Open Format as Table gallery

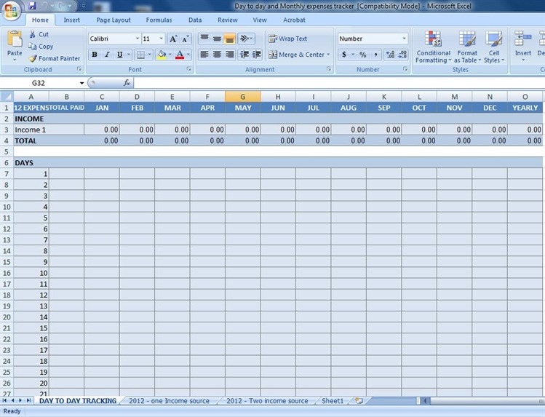467,47
